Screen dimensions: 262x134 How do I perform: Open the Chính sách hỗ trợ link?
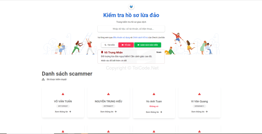[140, 37]
